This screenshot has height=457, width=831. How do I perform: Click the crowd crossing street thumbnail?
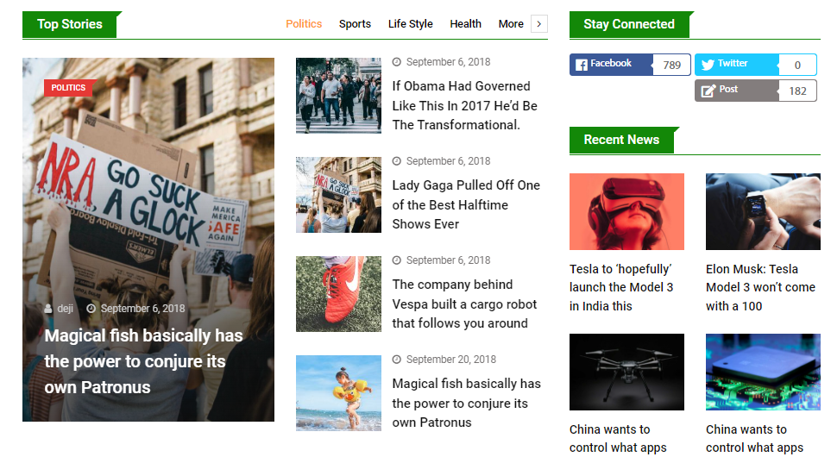pos(338,96)
